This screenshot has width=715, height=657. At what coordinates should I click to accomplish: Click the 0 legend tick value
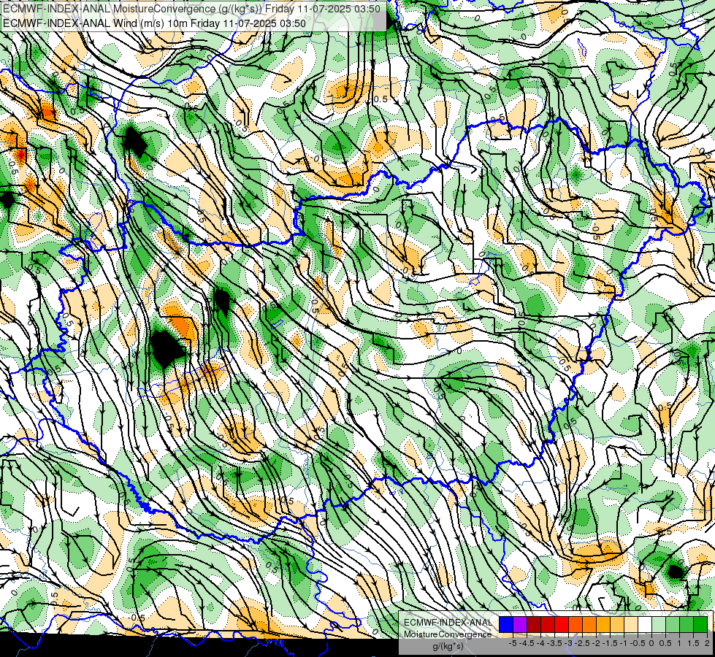click(x=651, y=643)
